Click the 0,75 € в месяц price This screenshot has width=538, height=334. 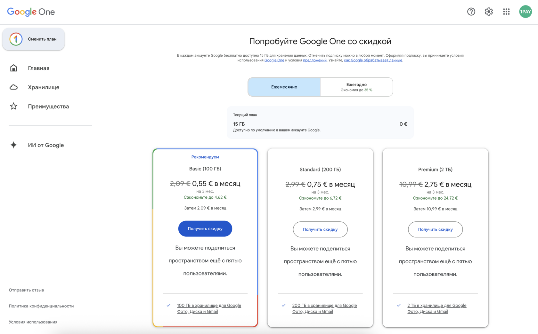(331, 185)
